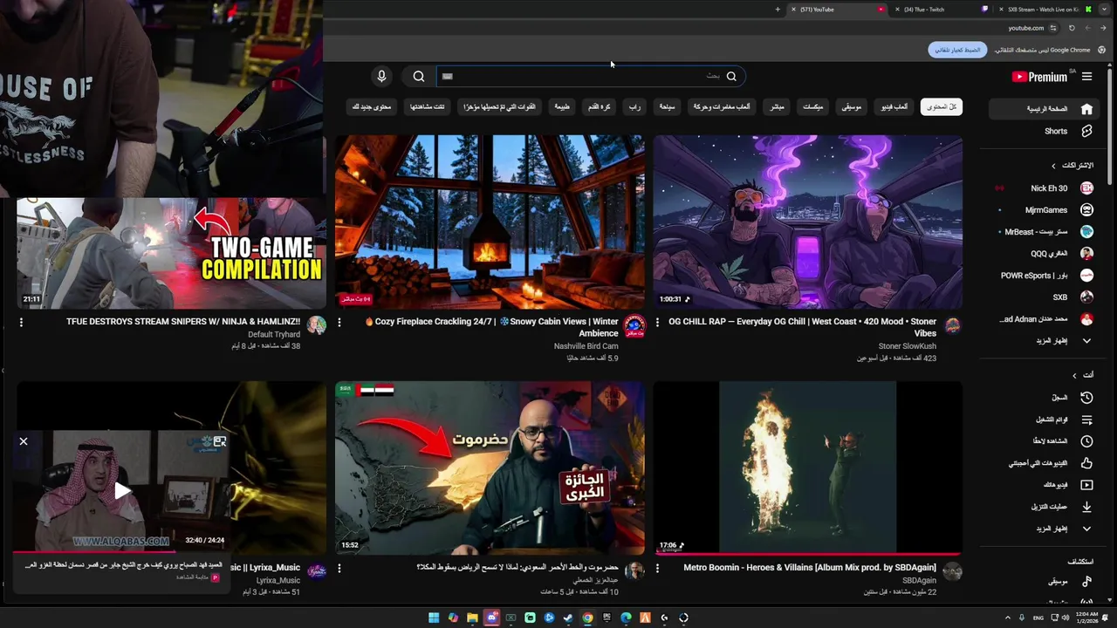Open POWR eSports subscription channel

(1044, 276)
